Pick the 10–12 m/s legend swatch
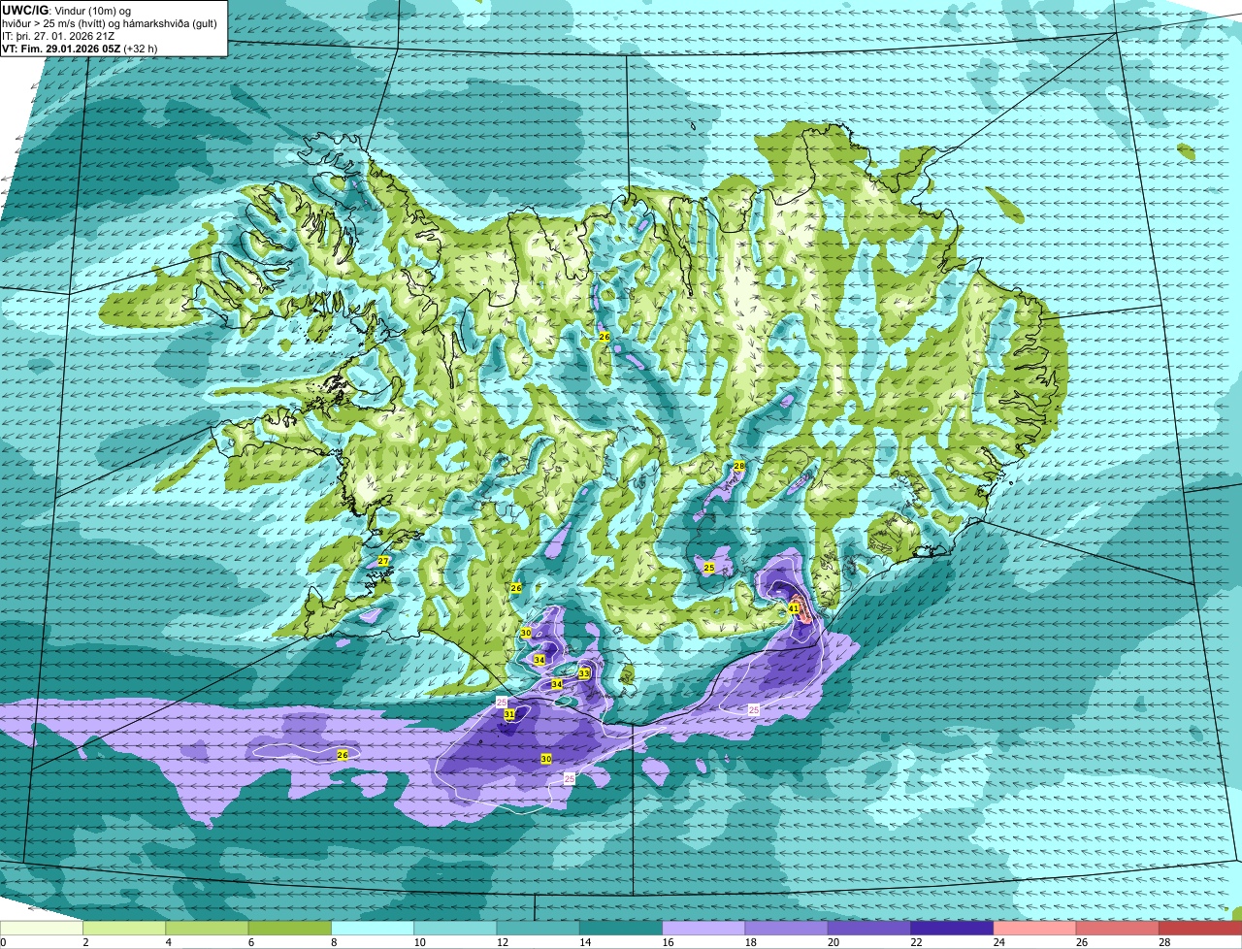The height and width of the screenshot is (949, 1242). coord(455,928)
